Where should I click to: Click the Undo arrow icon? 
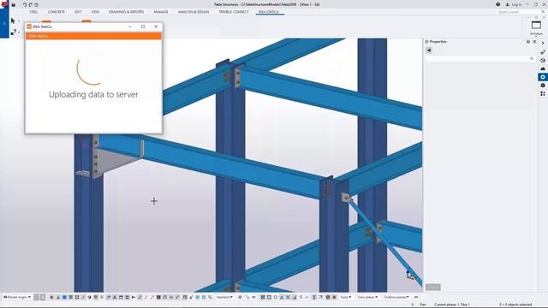tap(25, 5)
